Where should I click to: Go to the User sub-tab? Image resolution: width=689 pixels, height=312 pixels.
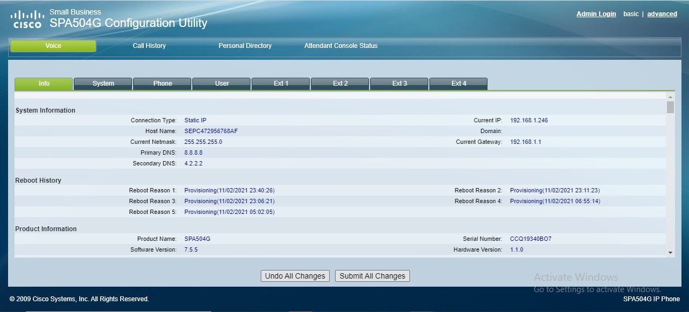coord(221,84)
